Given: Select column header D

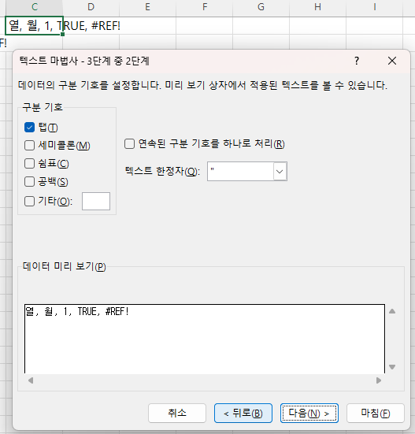Looking at the screenshot, I should (x=91, y=7).
